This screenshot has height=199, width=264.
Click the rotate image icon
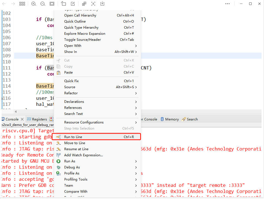coord(64,4)
